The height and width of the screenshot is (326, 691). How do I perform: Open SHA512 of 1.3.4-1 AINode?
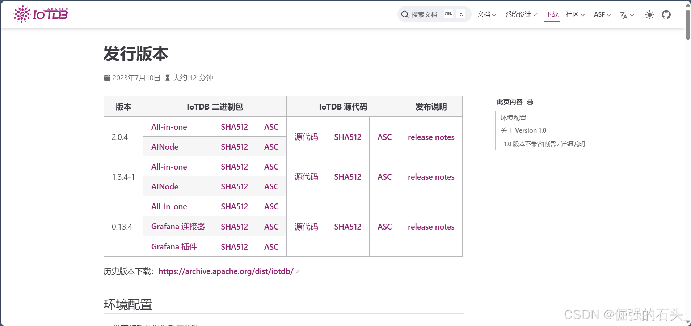[x=234, y=186]
